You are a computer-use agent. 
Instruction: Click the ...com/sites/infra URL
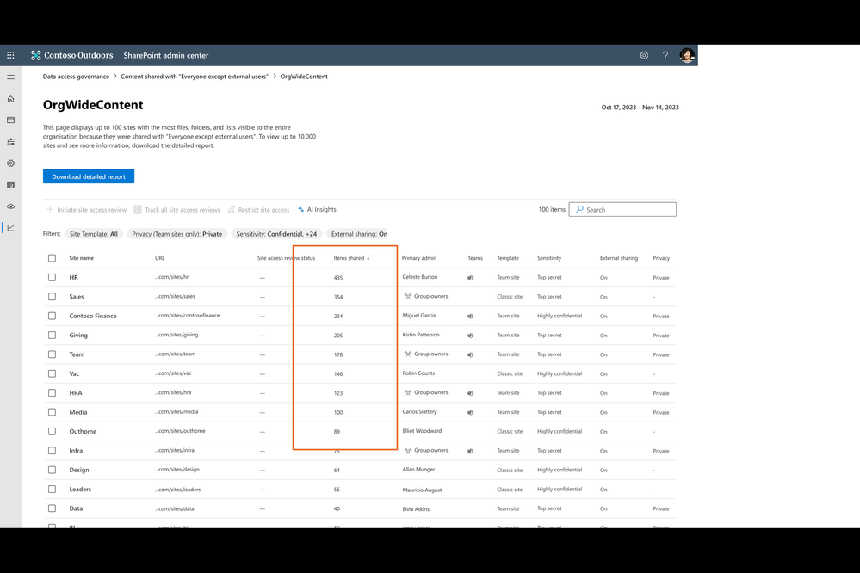click(175, 450)
